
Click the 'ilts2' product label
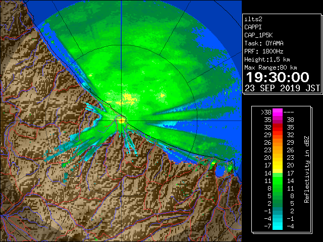(253, 19)
